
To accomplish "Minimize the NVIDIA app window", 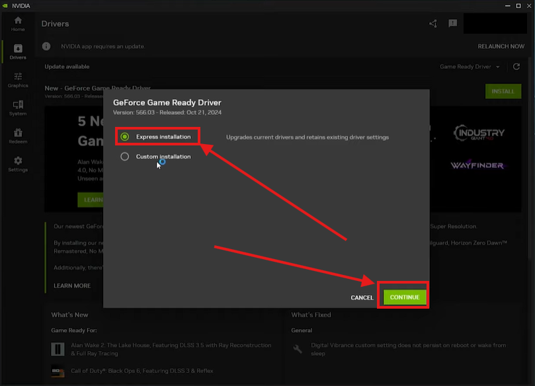I will (508, 6).
